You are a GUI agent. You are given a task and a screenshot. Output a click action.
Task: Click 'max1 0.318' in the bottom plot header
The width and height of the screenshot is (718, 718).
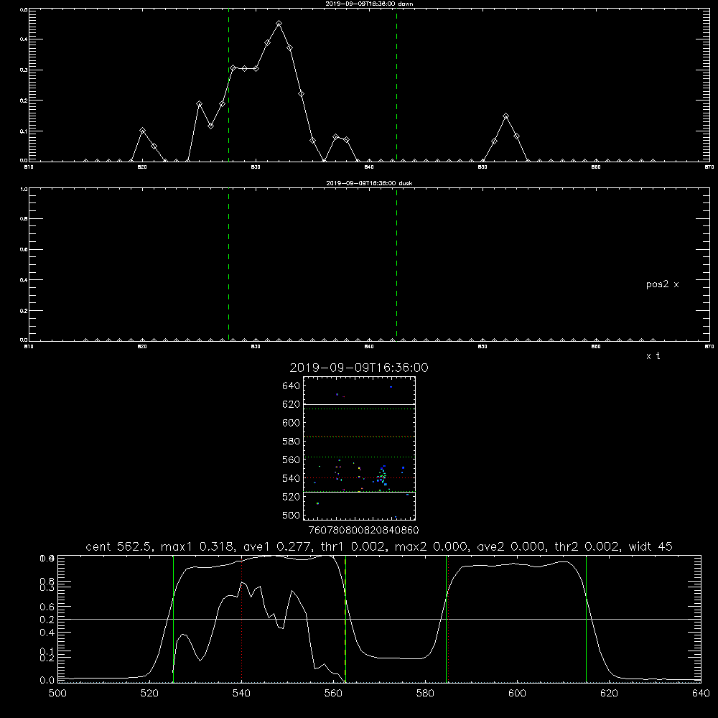coord(197,546)
